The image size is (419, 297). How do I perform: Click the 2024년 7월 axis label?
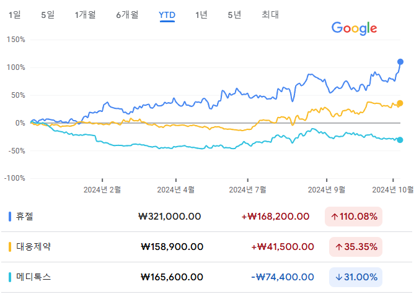(x=247, y=190)
